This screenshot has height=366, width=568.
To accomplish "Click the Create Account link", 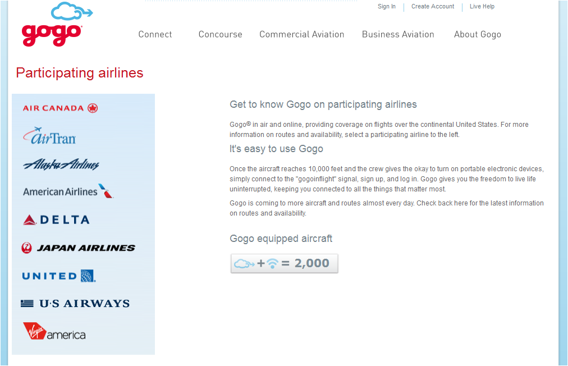I will (x=433, y=7).
